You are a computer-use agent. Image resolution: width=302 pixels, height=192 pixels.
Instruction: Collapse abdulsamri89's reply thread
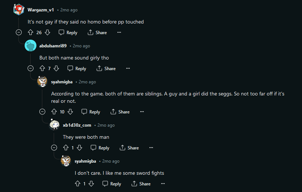31,68
